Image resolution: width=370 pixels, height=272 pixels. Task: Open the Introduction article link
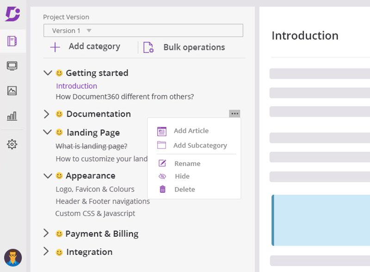point(76,86)
